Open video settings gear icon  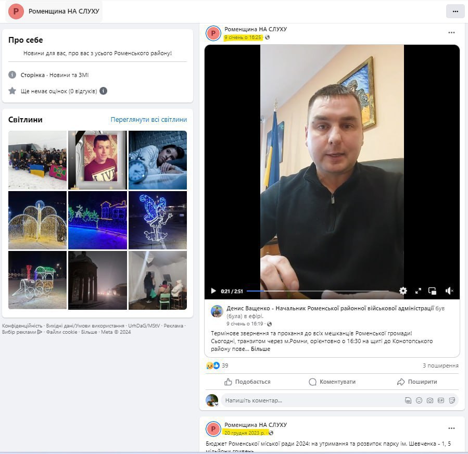pos(403,291)
